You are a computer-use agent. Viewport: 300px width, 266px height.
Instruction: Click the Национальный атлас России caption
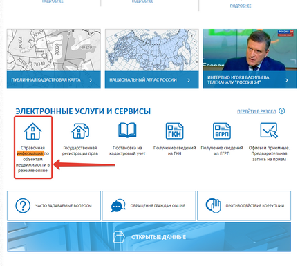143,80
